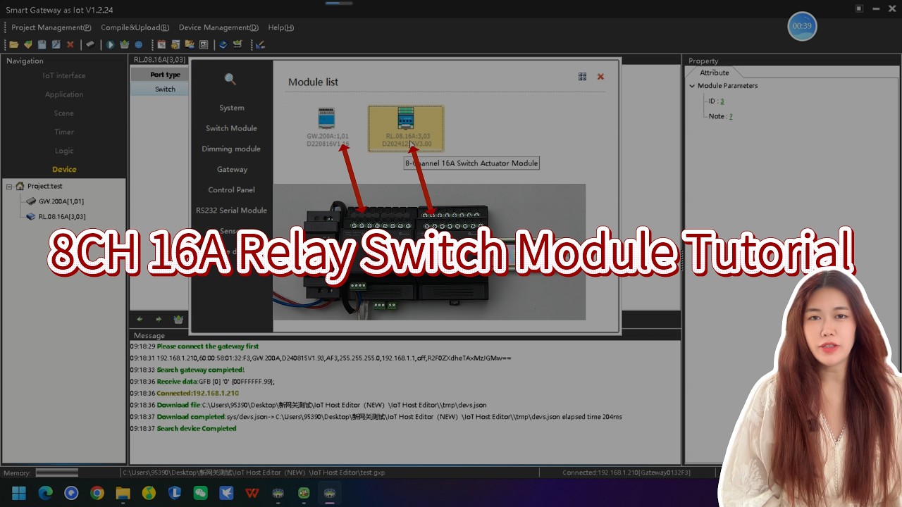Choose the Gateway category in Module list

(232, 169)
